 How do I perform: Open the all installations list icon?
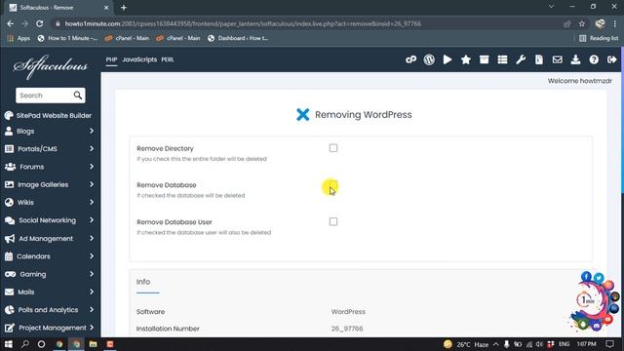click(502, 59)
